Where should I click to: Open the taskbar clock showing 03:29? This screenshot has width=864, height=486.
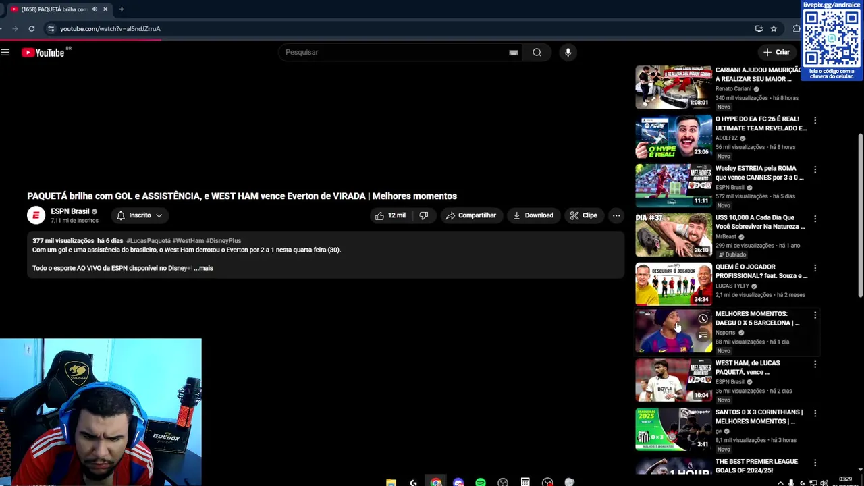click(x=844, y=481)
